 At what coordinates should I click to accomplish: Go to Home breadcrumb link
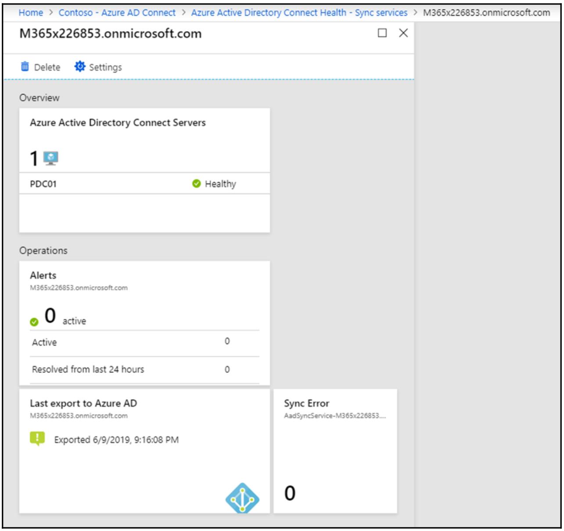[x=31, y=13]
